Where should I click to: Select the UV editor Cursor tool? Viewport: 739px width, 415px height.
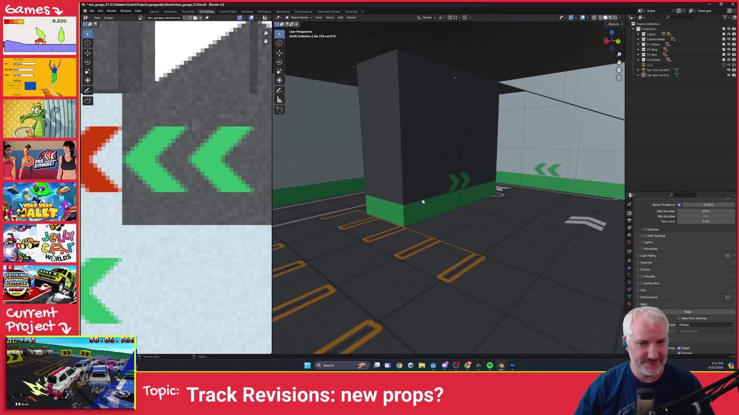[88, 43]
